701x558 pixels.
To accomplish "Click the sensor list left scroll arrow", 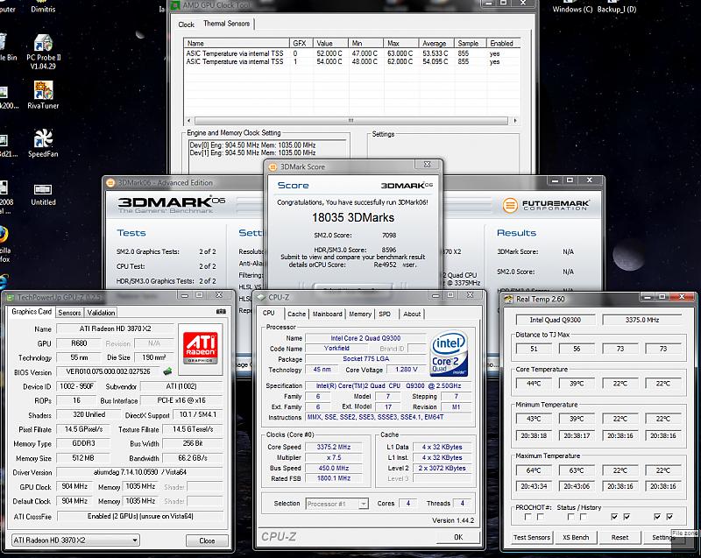I will click(x=189, y=121).
